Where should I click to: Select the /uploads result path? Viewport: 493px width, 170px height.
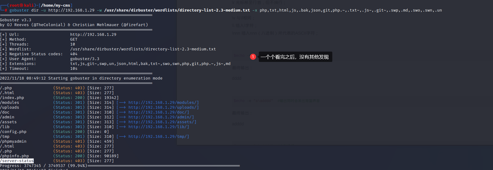tap(10, 107)
